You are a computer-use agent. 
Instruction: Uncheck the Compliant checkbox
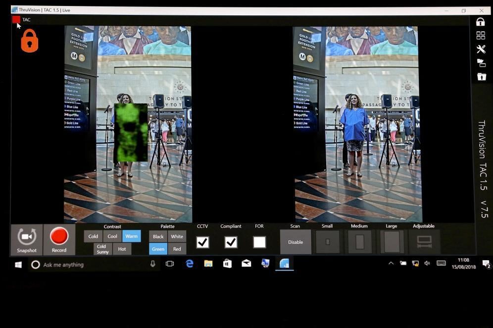(x=231, y=242)
